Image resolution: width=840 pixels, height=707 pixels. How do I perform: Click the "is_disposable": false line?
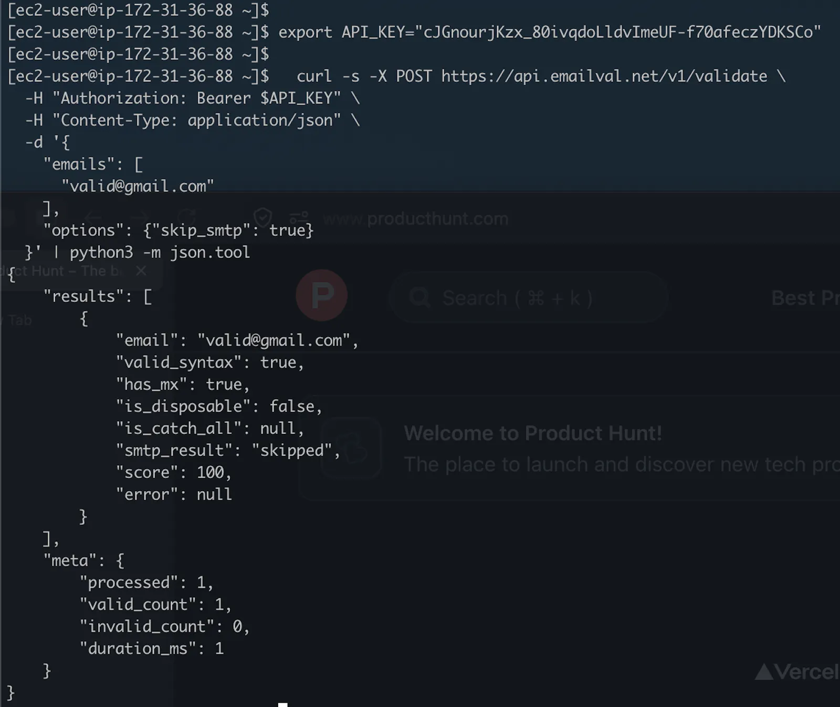click(x=219, y=407)
